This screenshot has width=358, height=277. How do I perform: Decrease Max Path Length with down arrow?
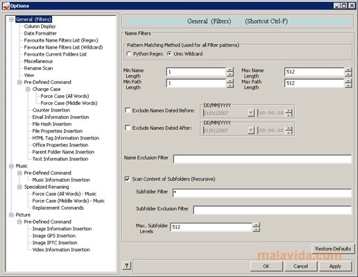(x=348, y=85)
